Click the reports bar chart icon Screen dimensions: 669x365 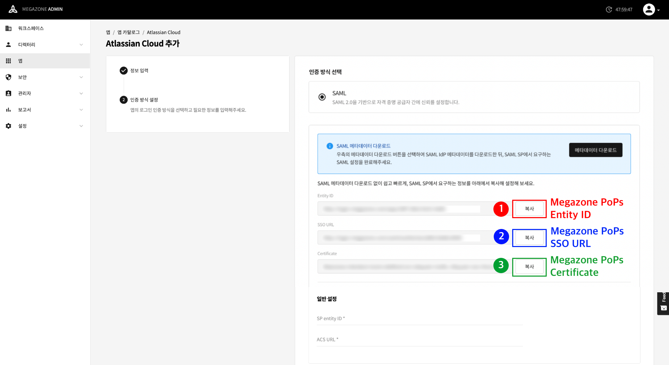pyautogui.click(x=9, y=110)
